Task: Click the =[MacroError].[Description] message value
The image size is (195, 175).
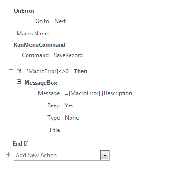Action: (99, 93)
